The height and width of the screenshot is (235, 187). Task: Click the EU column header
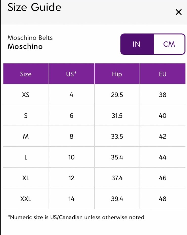coord(163,74)
